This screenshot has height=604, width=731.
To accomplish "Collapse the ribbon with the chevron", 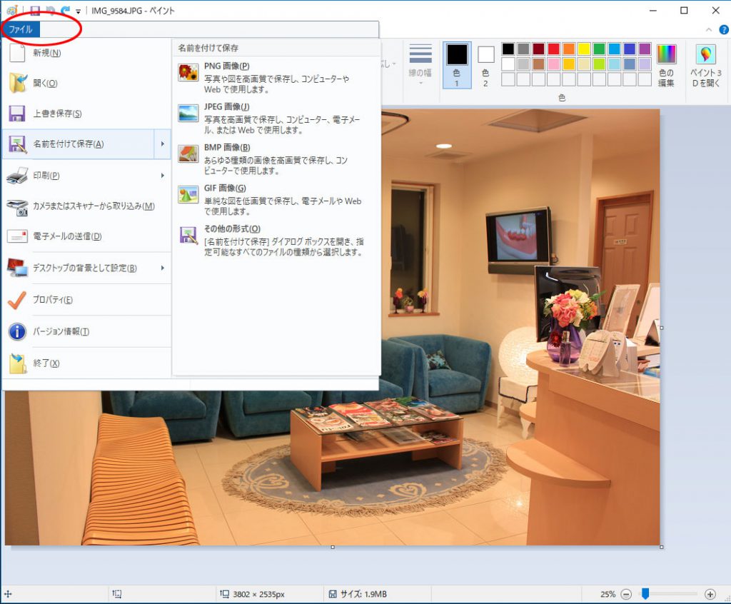I will point(709,30).
